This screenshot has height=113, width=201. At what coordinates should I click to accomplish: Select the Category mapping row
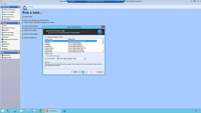pyautogui.click(x=71, y=43)
